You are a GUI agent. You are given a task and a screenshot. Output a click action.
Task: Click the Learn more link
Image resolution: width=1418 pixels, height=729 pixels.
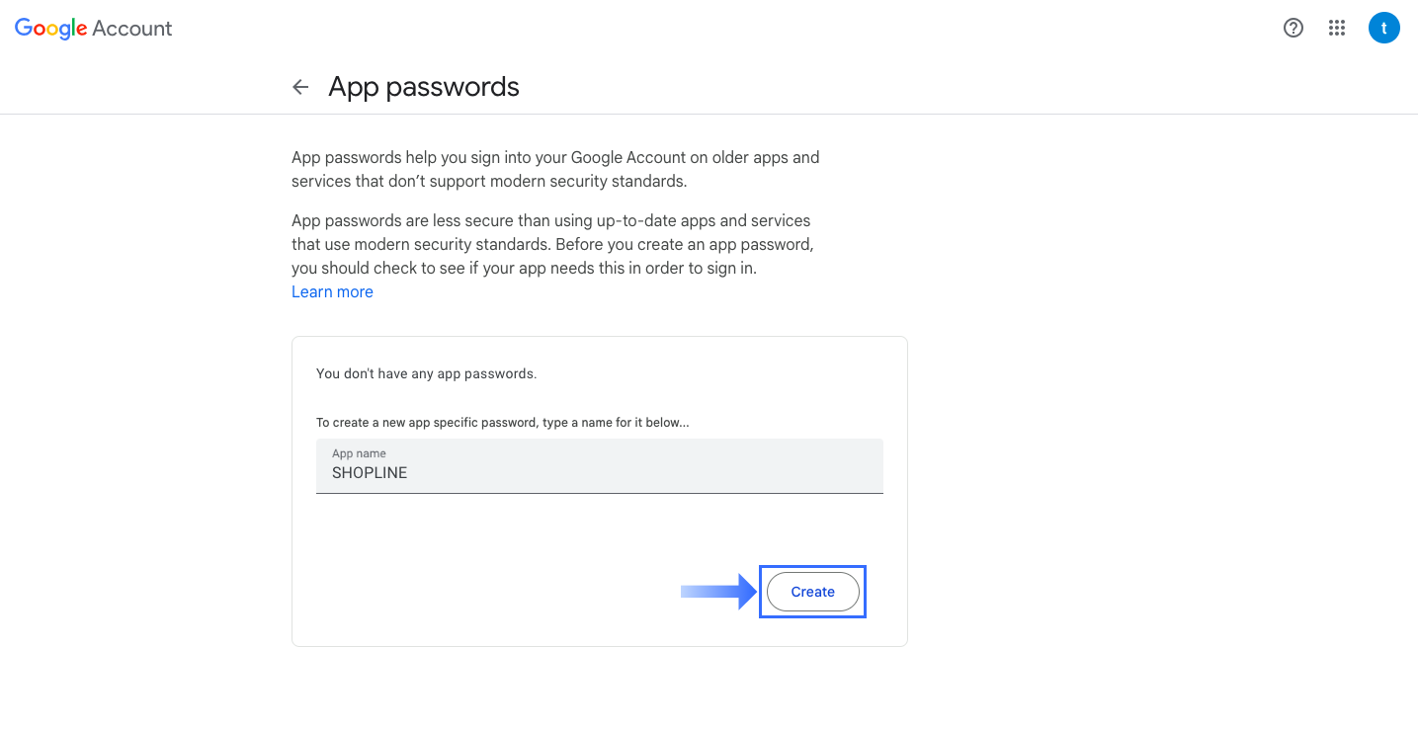click(332, 291)
